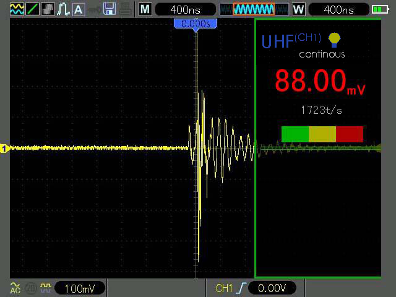Click the 'continous' mode text
396x297 pixels.
pos(322,54)
